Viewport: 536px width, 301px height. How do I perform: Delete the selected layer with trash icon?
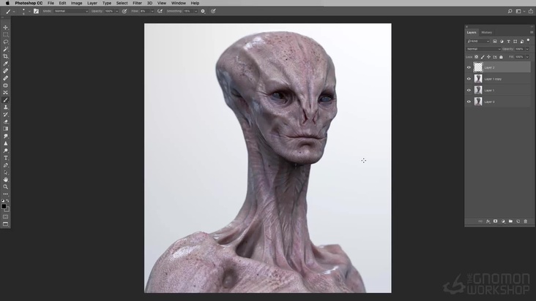(x=526, y=221)
